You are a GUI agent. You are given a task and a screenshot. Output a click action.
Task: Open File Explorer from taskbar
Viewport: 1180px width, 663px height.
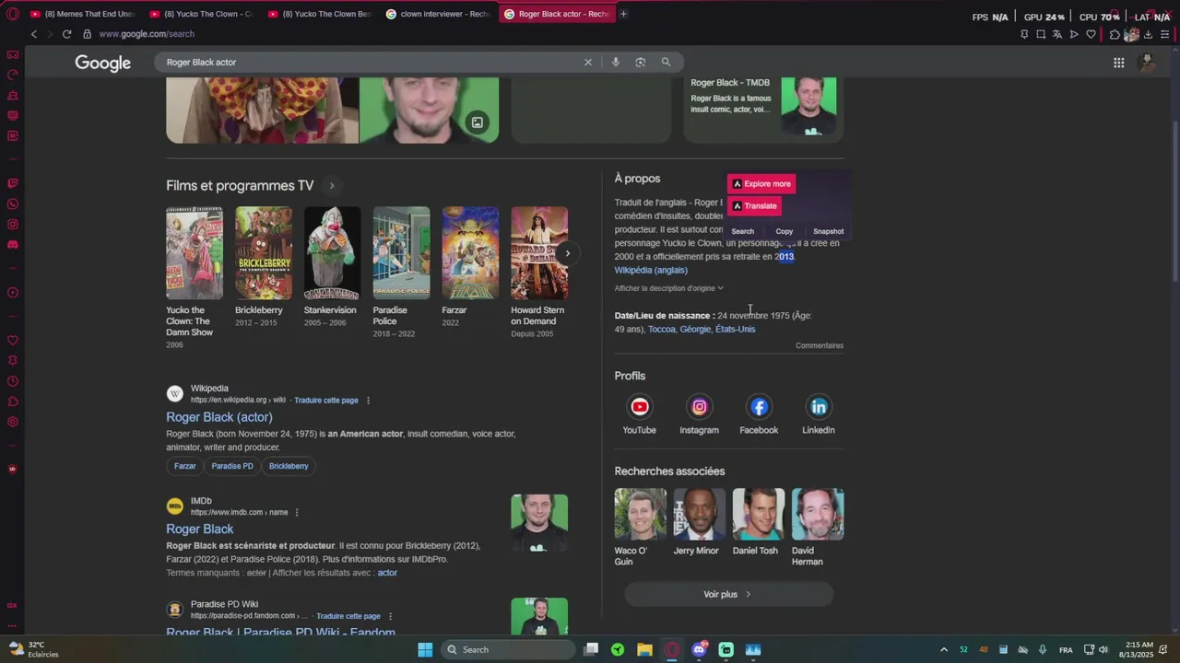coord(644,649)
